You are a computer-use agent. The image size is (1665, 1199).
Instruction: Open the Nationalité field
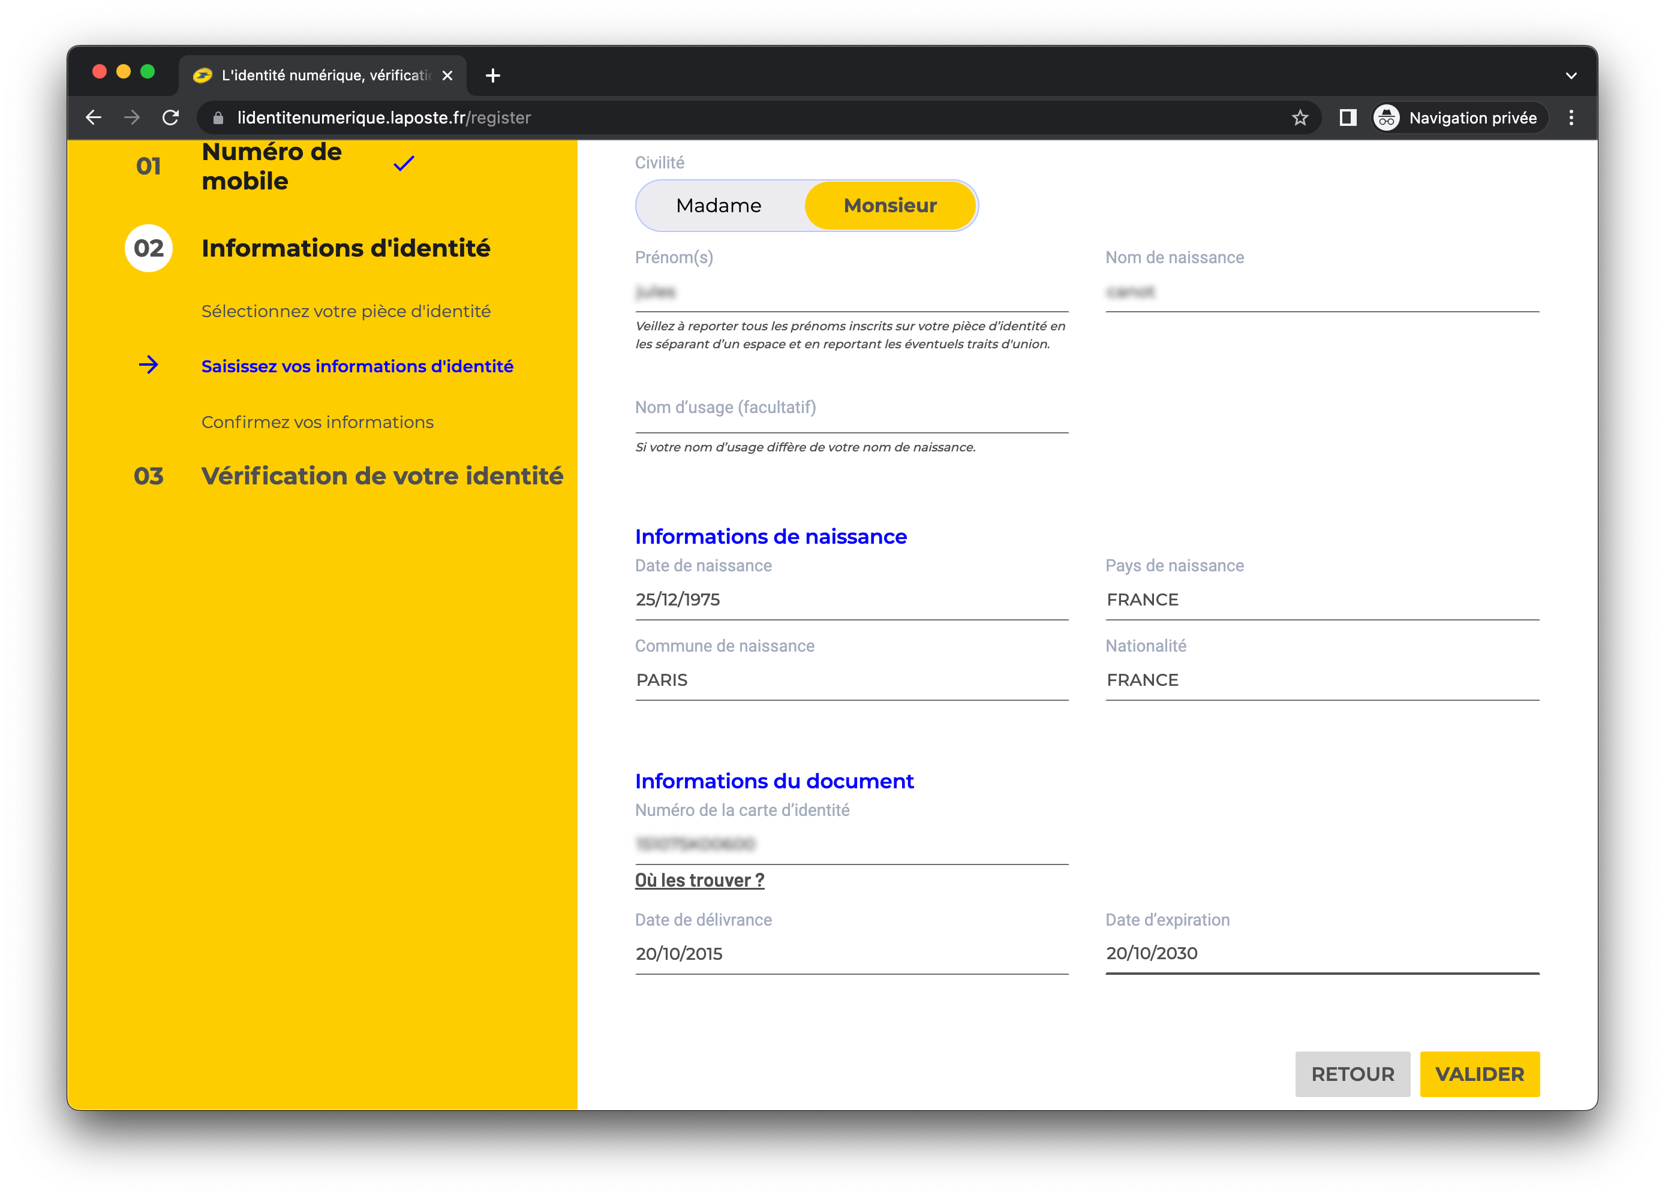pos(1321,680)
